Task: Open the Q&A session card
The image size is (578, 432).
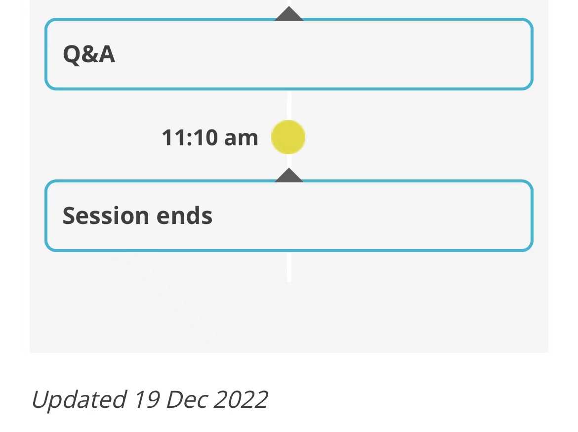Action: click(x=289, y=54)
